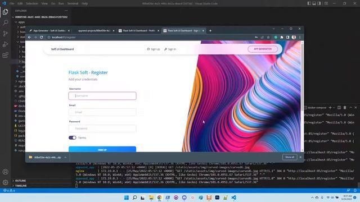Expand the TIMELINE section
Viewport: 360px width, 202px height.
tap(20, 186)
